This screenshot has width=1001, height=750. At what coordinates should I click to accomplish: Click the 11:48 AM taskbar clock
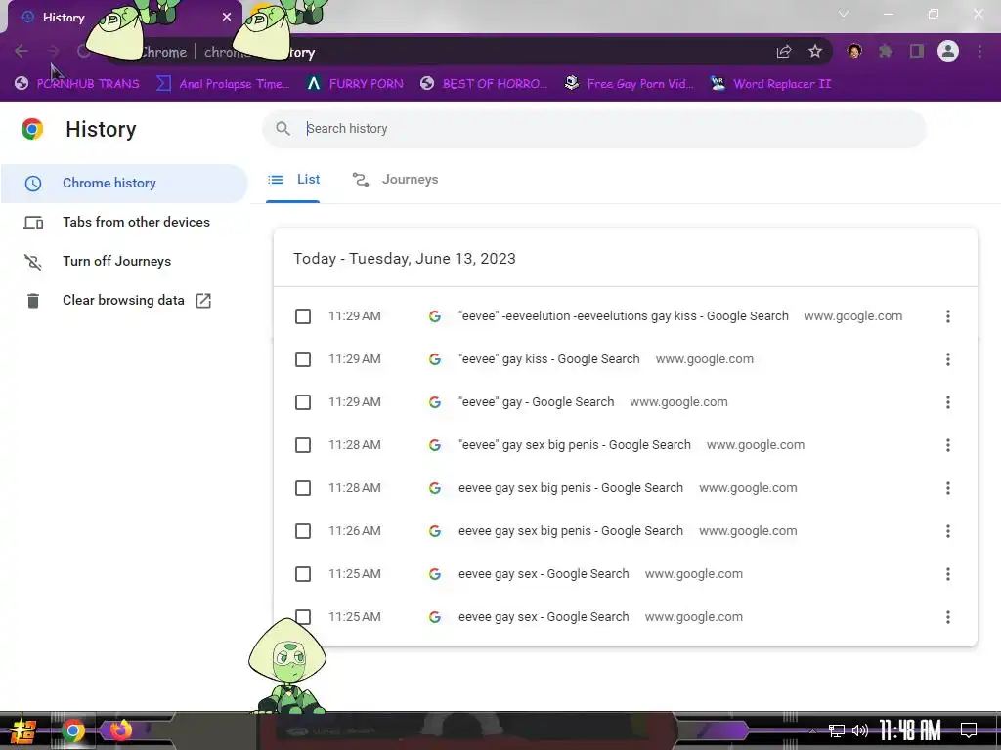[x=910, y=730]
